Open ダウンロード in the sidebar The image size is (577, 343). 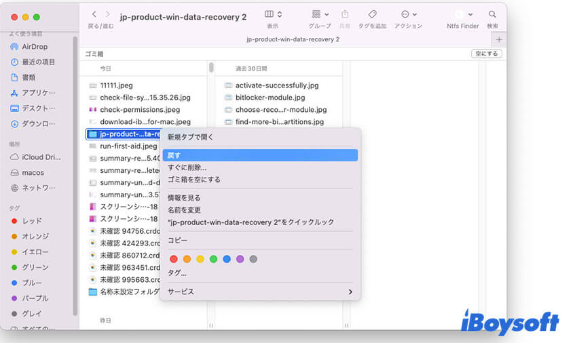(33, 123)
